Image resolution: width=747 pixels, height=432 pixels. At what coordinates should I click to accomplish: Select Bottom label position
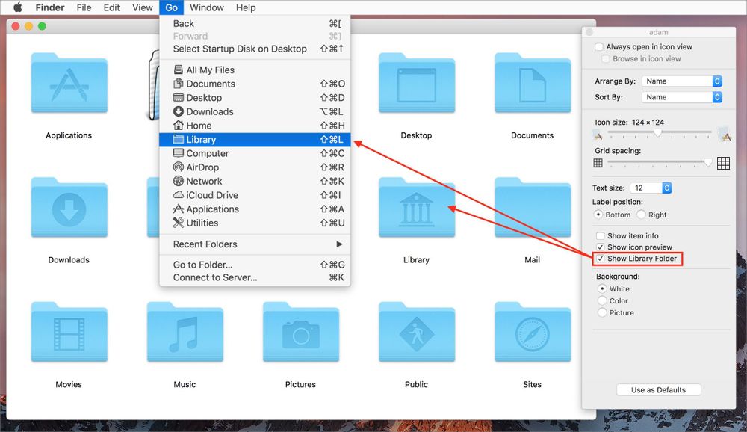coord(598,215)
